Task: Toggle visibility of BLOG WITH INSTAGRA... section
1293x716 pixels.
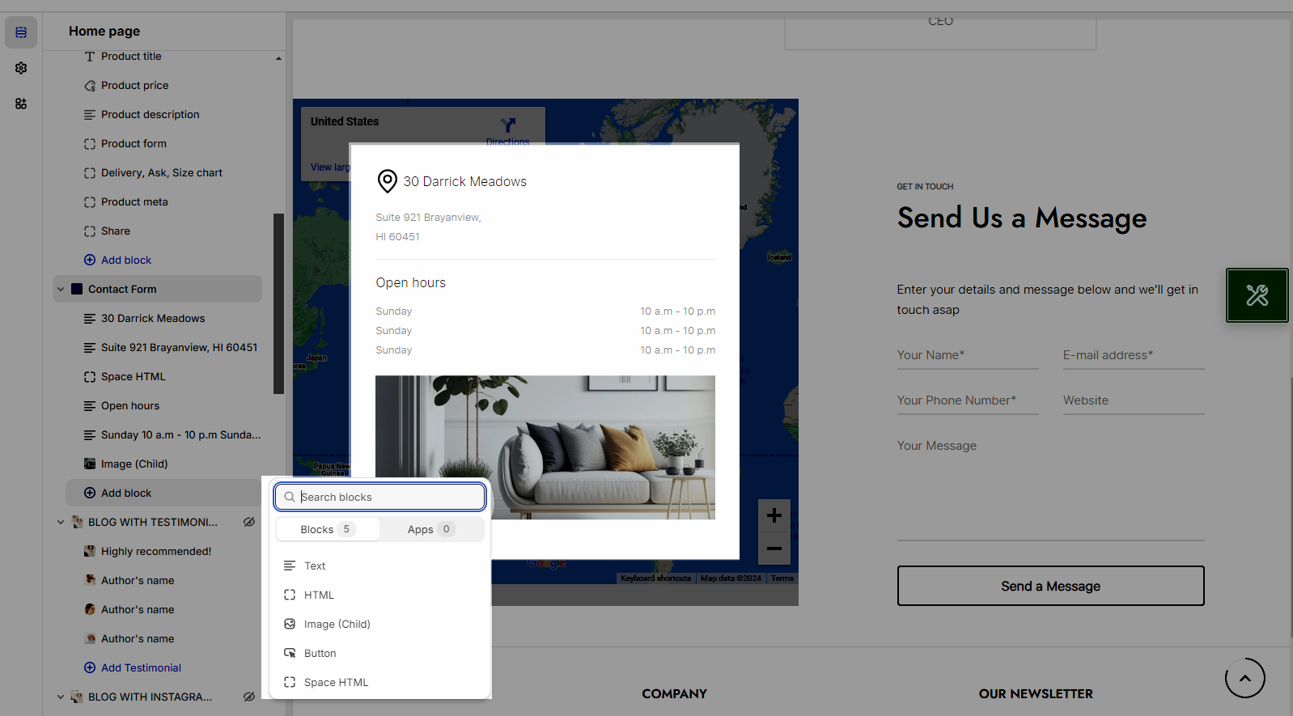Action: [249, 697]
